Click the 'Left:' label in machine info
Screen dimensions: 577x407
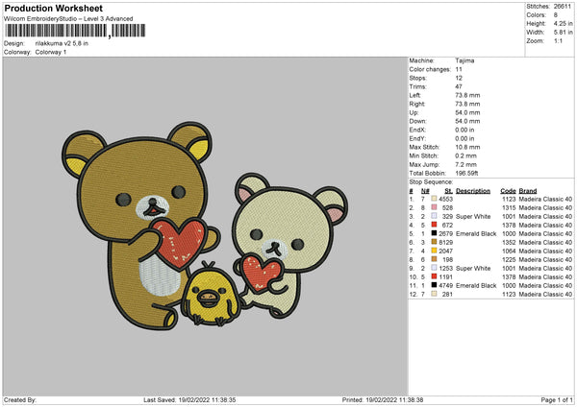[414, 95]
